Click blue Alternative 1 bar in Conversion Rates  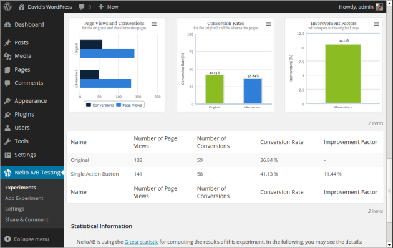click(x=253, y=91)
